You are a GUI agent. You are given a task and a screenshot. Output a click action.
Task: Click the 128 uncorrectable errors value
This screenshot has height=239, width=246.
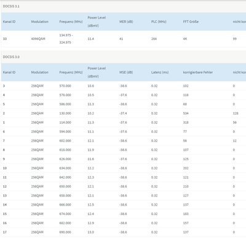[236, 113]
